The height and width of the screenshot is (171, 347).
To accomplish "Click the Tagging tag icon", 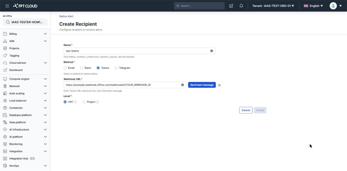I will tap(5, 56).
